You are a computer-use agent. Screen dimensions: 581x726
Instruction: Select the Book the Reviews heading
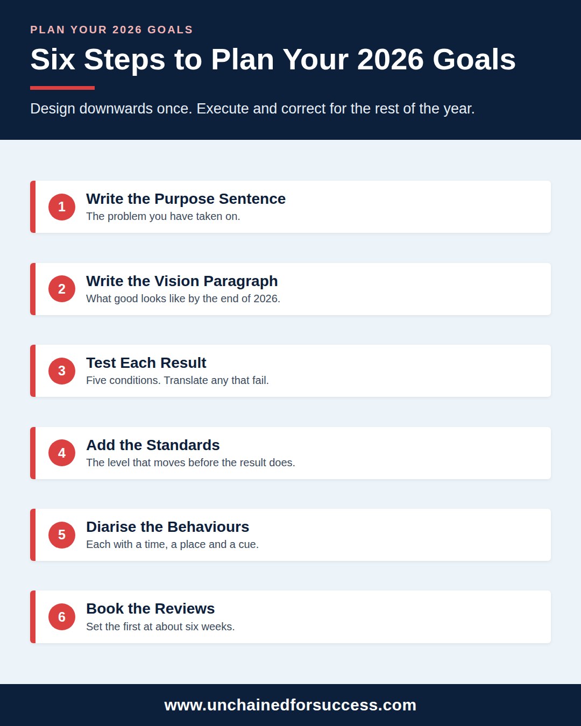[151, 609]
